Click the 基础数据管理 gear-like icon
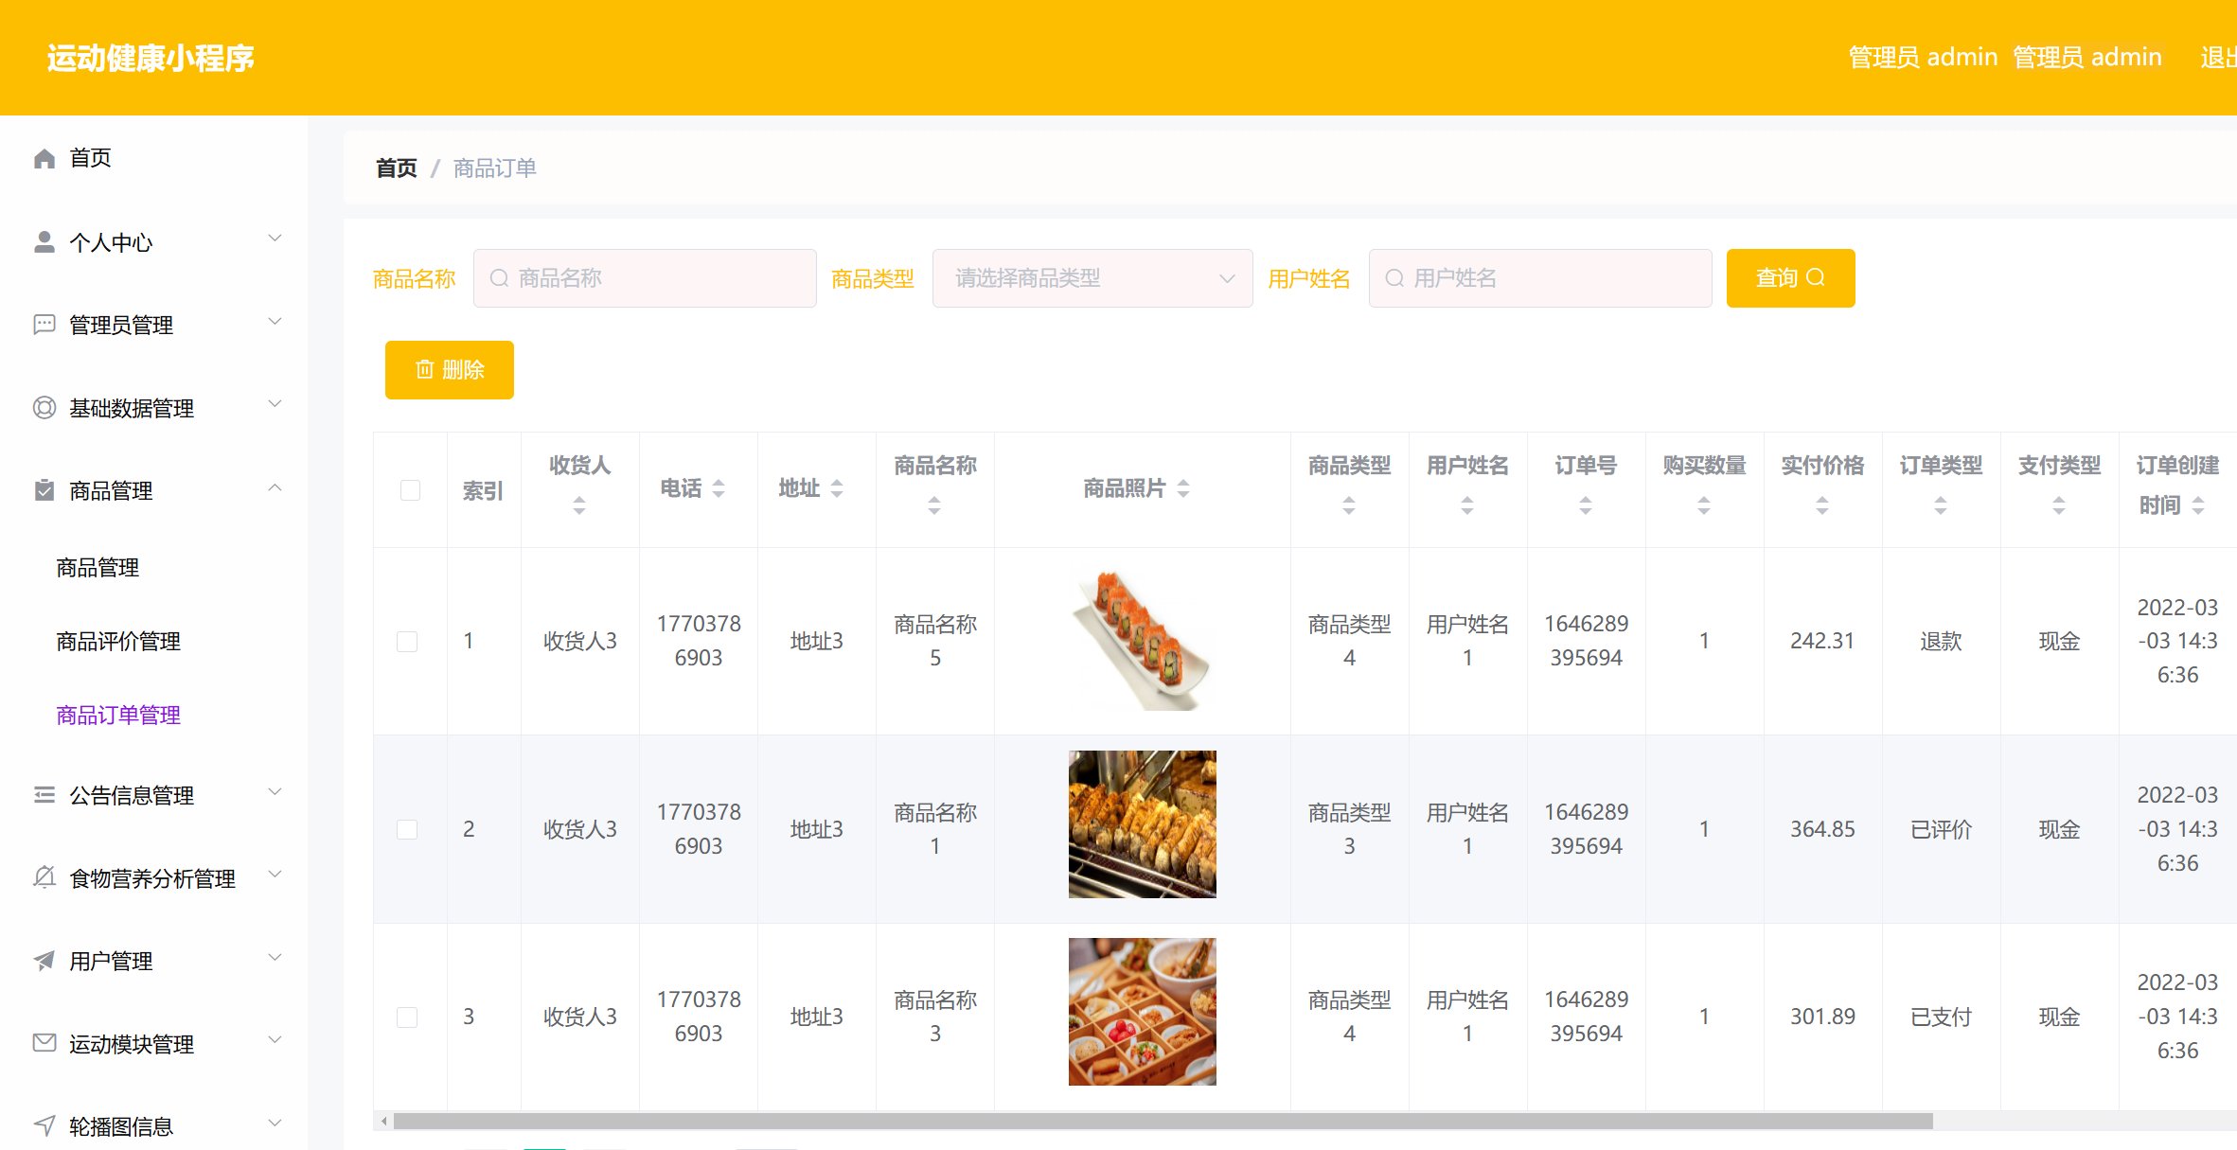The image size is (2237, 1150). [44, 407]
